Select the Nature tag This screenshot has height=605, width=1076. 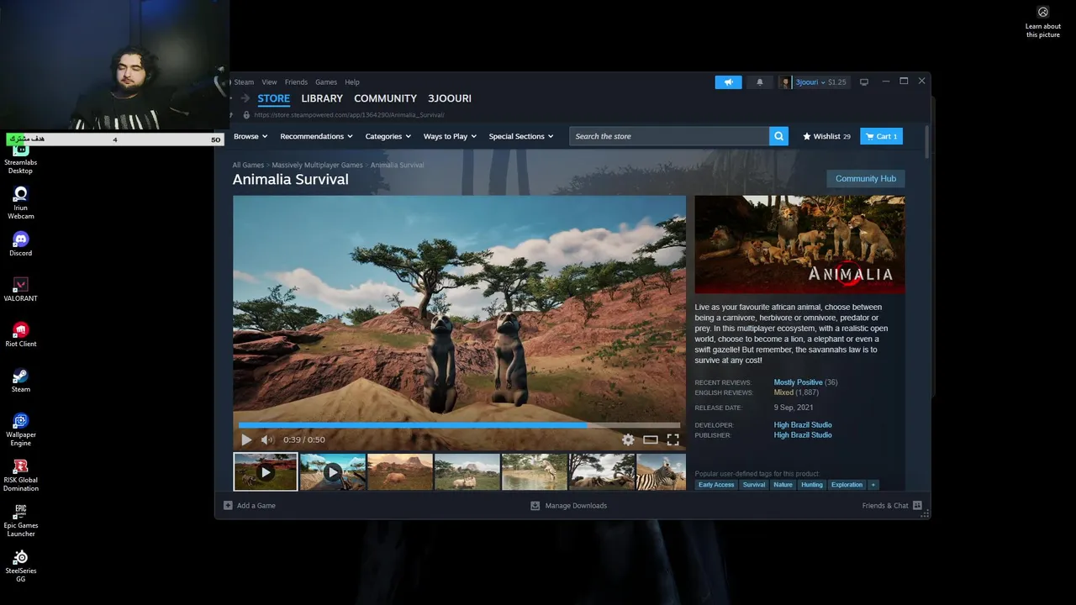pos(783,485)
